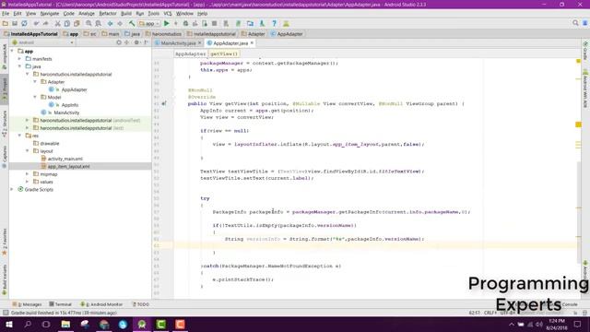Click the CRLF line separator in status bar

click(490, 313)
